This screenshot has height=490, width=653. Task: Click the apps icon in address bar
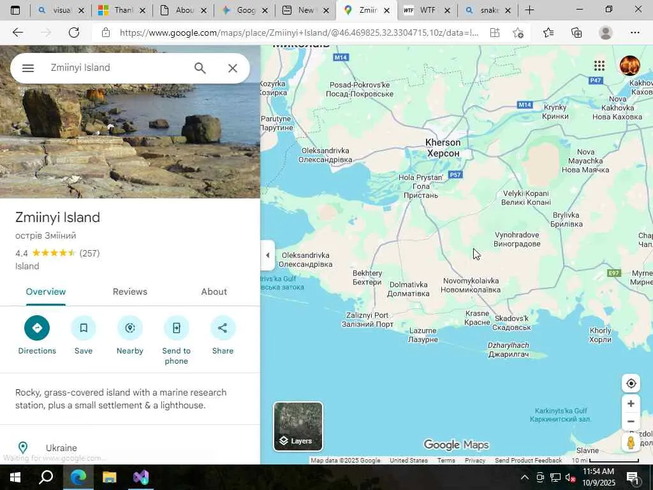pyautogui.click(x=495, y=33)
